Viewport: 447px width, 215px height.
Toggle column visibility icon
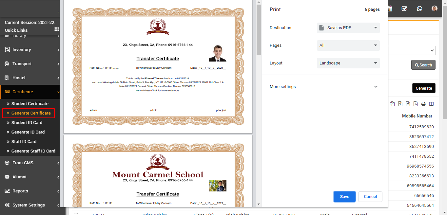(x=431, y=104)
